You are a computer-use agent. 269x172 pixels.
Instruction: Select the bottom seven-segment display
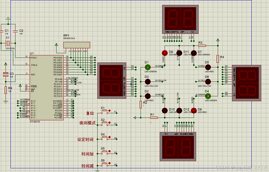(178, 146)
